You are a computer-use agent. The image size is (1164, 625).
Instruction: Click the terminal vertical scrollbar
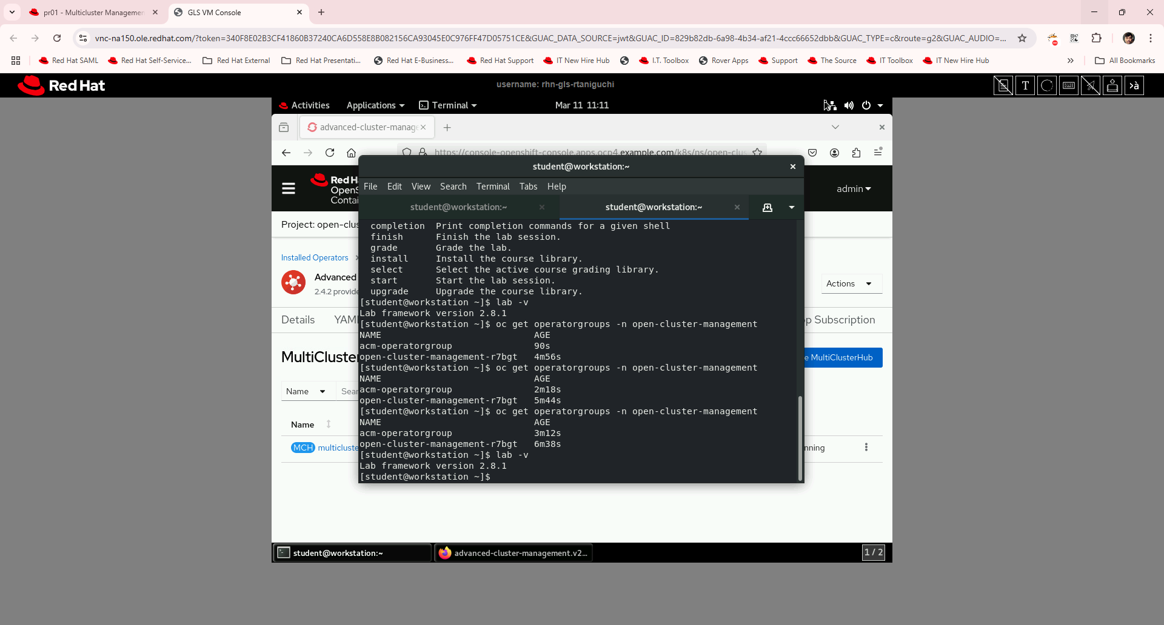(x=800, y=438)
